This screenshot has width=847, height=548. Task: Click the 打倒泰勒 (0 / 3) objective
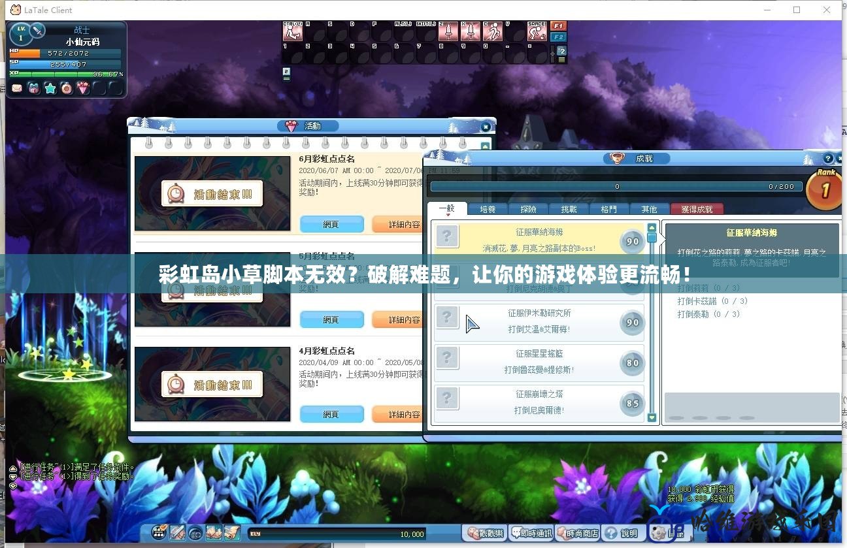coord(708,314)
